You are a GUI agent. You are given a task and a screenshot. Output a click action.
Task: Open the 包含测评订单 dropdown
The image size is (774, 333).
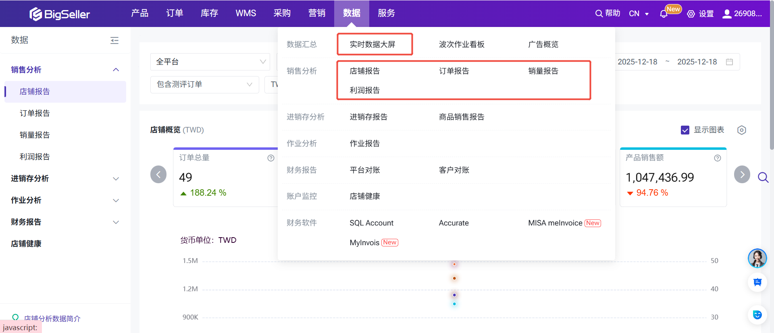coord(204,85)
